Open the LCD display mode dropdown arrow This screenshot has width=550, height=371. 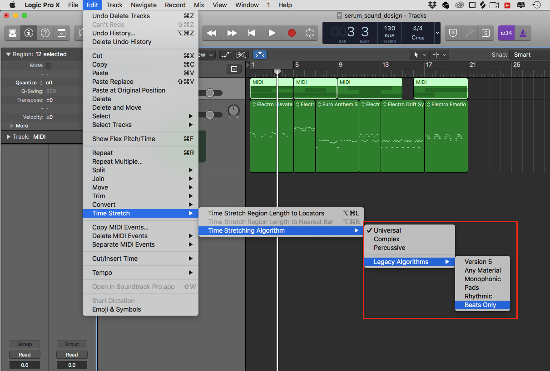pos(437,33)
